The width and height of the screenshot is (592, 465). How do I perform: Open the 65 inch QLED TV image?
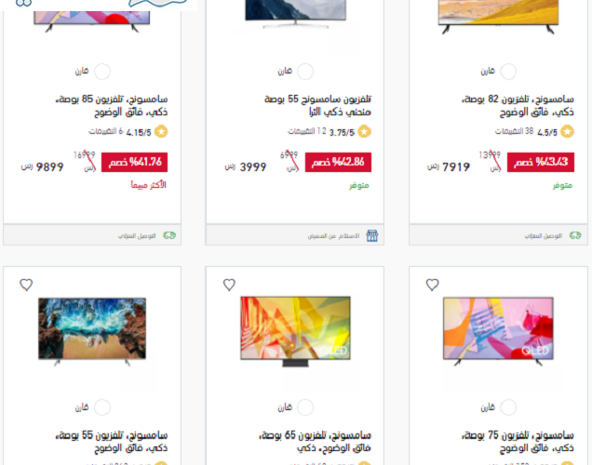[295, 331]
